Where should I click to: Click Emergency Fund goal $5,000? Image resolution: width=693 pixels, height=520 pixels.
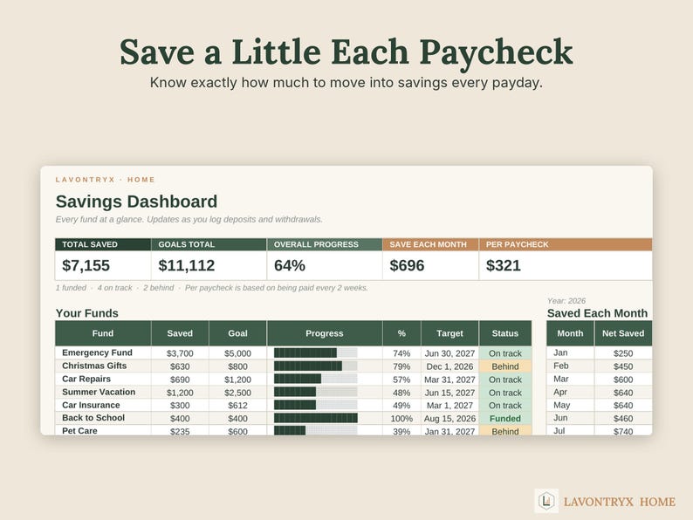(237, 353)
